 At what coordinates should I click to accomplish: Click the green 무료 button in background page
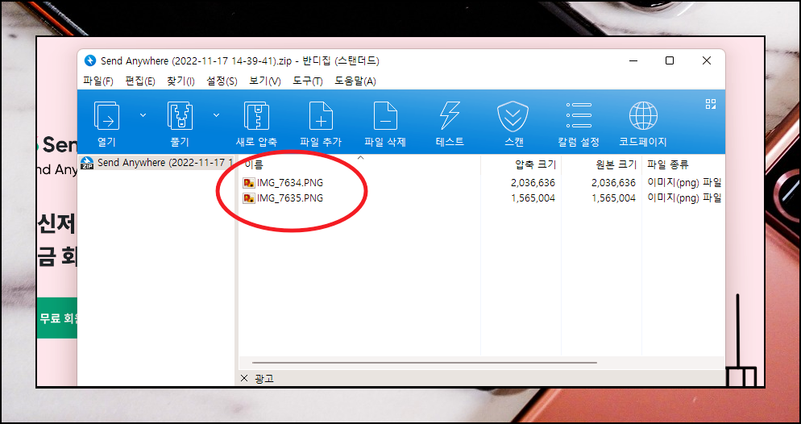click(57, 318)
